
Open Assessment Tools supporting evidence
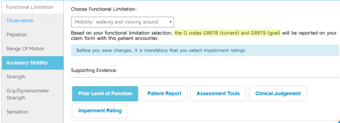coord(218,94)
